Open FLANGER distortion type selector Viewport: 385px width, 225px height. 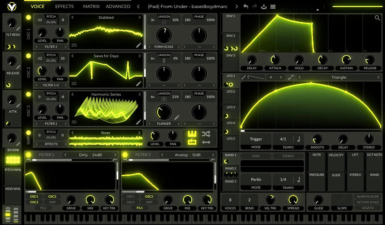pyautogui.click(x=164, y=123)
